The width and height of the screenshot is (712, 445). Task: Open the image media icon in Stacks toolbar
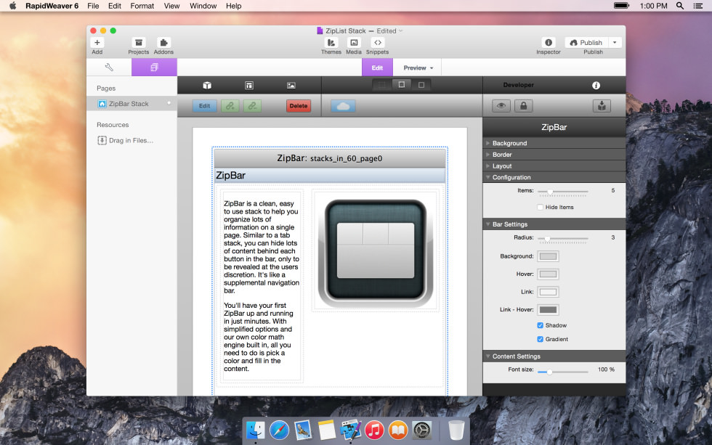pyautogui.click(x=291, y=85)
